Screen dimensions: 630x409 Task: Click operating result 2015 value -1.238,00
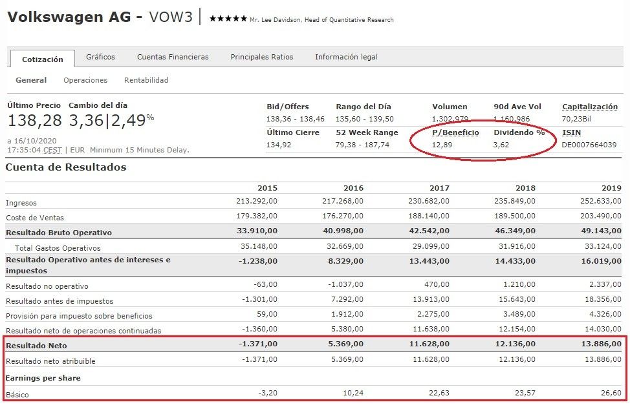(x=258, y=261)
